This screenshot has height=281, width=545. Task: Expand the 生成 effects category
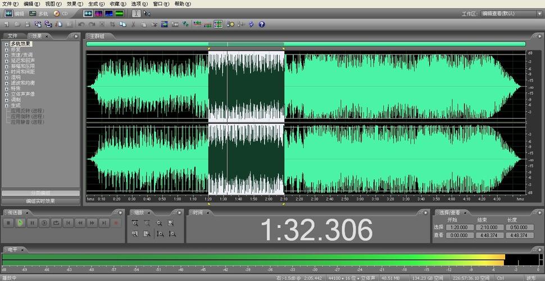click(x=6, y=106)
